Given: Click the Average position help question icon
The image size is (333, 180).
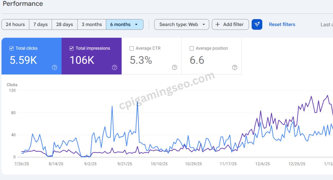Looking at the screenshot, I should tap(234, 68).
